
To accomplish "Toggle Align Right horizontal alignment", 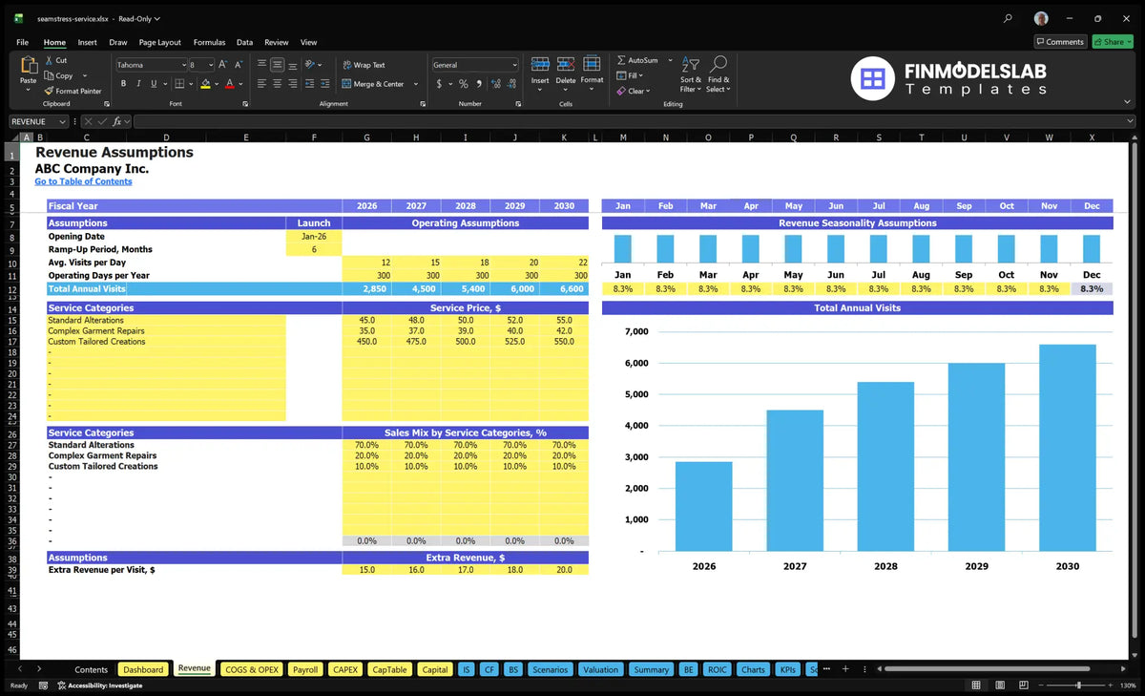I will (293, 84).
